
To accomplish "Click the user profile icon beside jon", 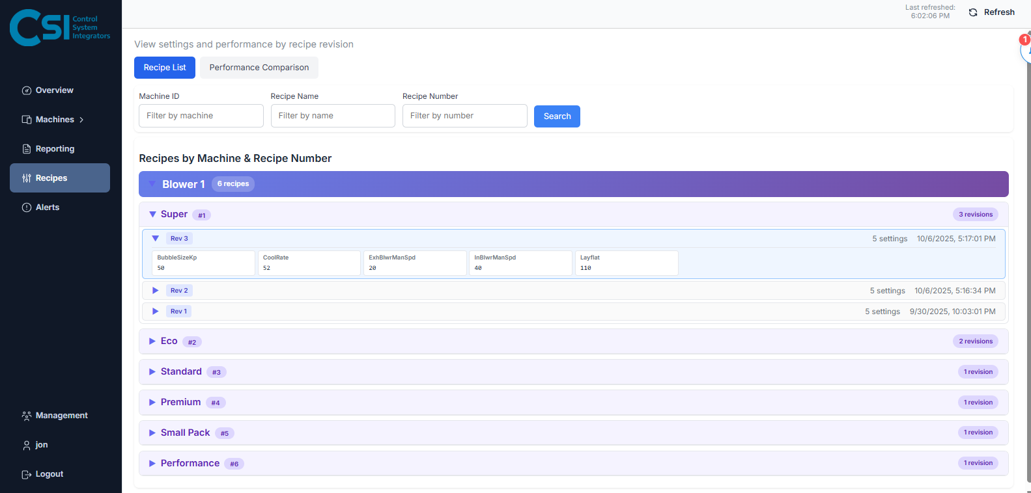I will (x=27, y=445).
